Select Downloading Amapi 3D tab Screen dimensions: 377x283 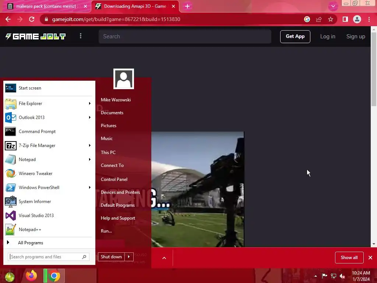click(x=135, y=6)
